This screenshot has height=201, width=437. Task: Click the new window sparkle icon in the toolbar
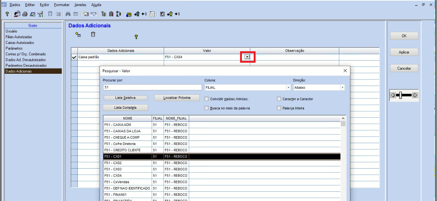[x=86, y=14]
